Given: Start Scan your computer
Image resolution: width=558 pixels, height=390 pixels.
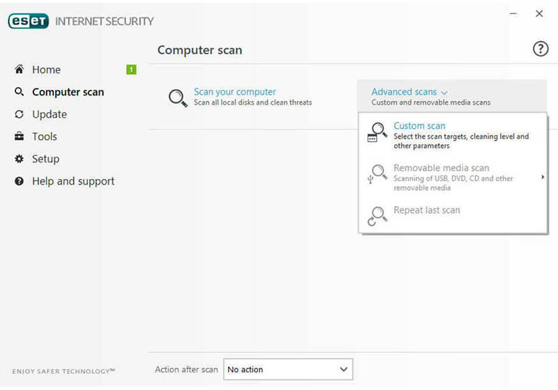Looking at the screenshot, I should coord(235,92).
